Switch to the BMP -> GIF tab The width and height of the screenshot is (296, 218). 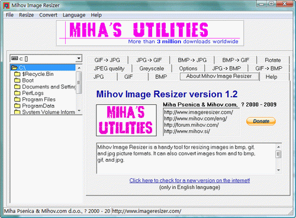236,60
